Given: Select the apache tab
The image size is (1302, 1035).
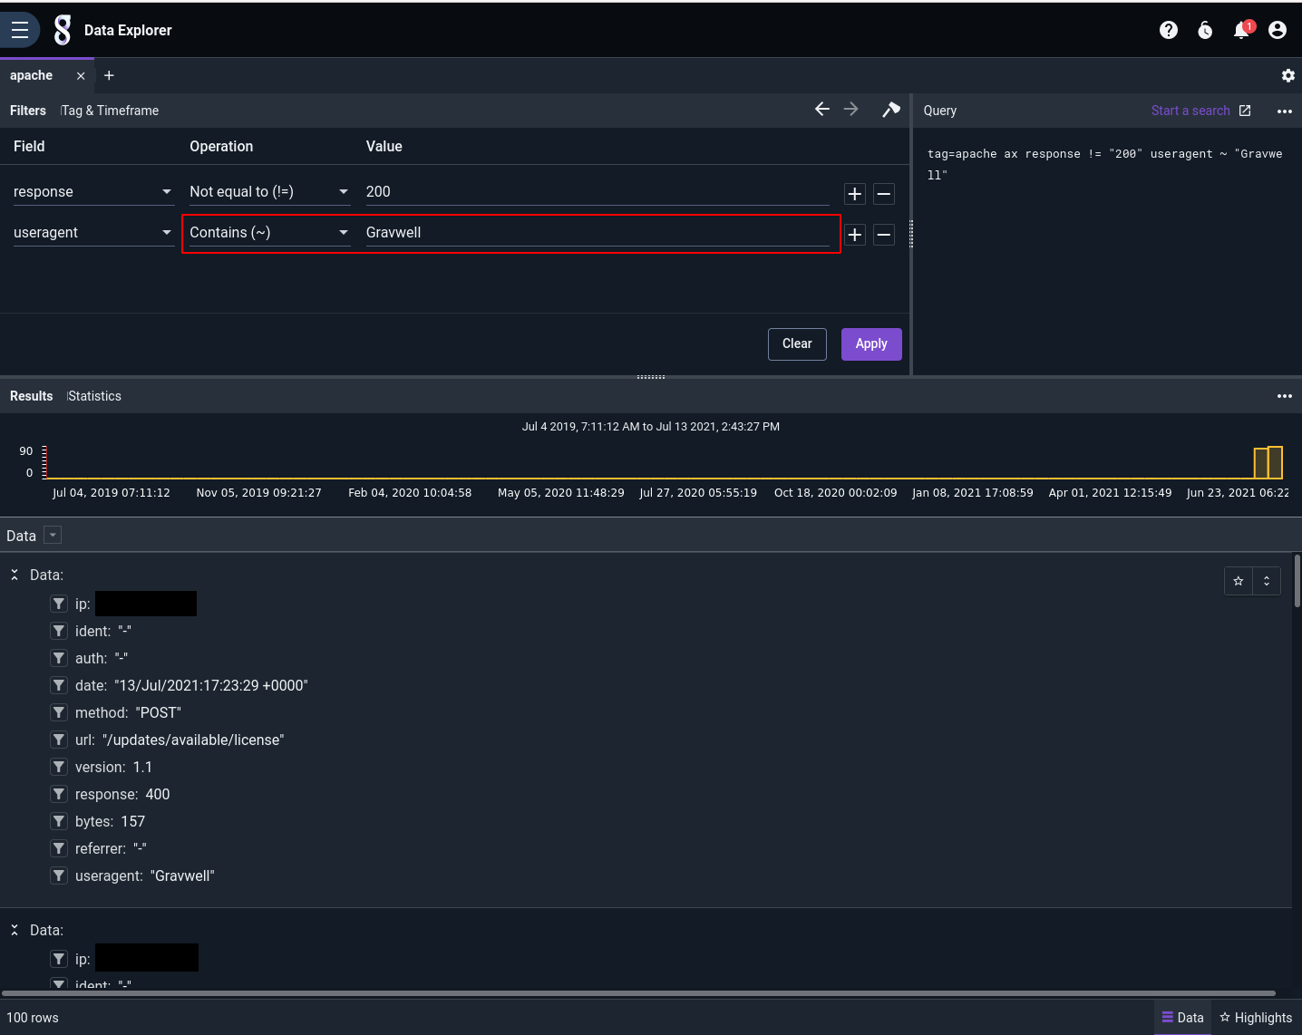Looking at the screenshot, I should click(32, 76).
